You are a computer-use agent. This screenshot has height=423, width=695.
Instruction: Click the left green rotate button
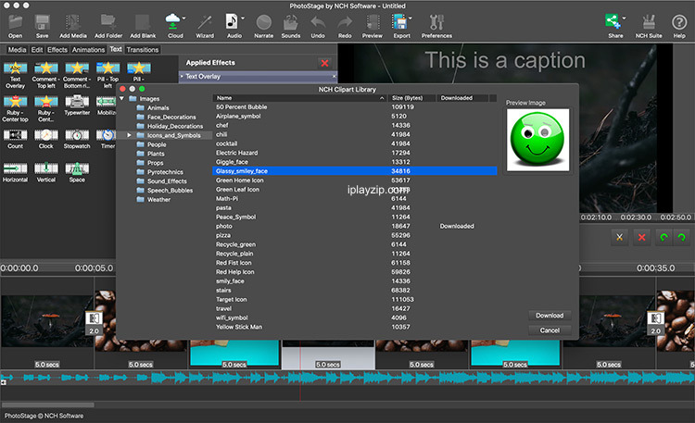tap(663, 237)
